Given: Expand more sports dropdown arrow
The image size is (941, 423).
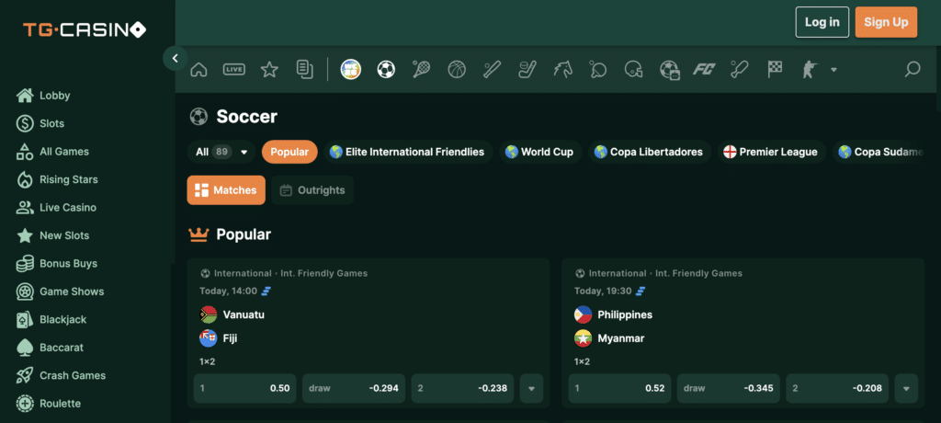Looking at the screenshot, I should [x=833, y=70].
